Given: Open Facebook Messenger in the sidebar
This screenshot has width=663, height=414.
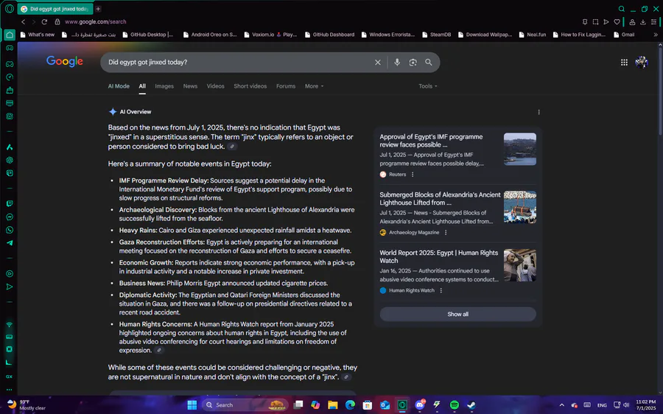Looking at the screenshot, I should (10, 217).
